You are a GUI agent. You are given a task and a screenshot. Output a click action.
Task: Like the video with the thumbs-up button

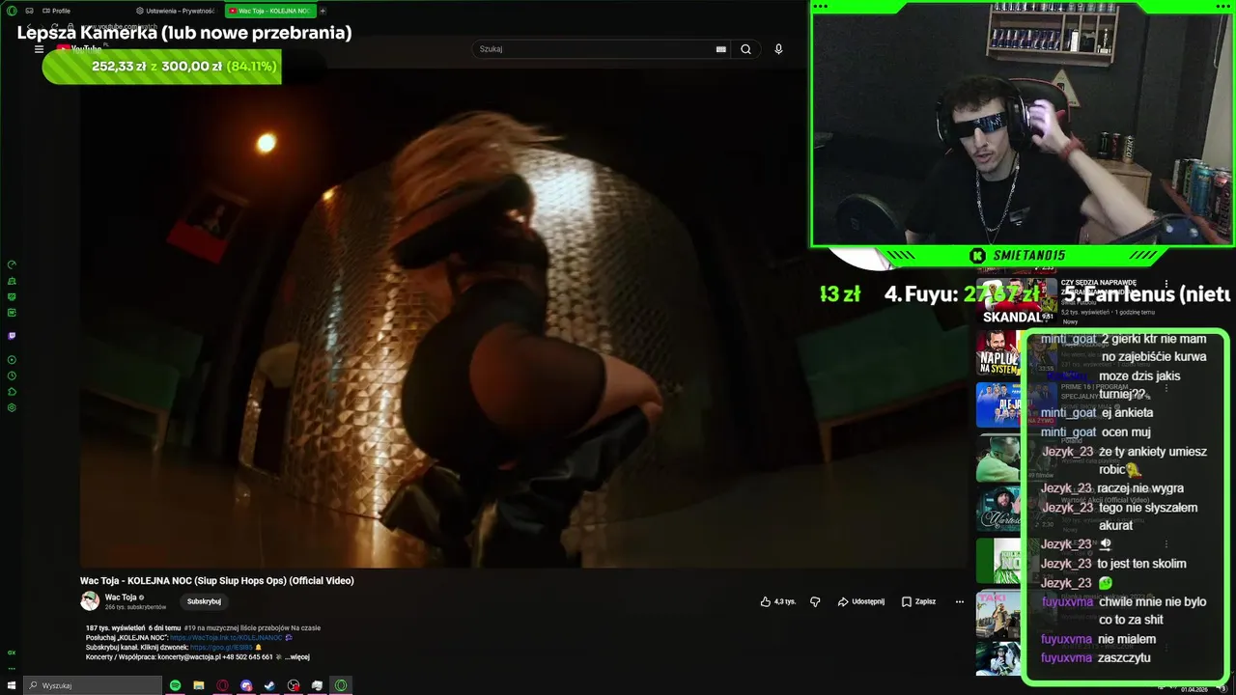[x=777, y=601]
